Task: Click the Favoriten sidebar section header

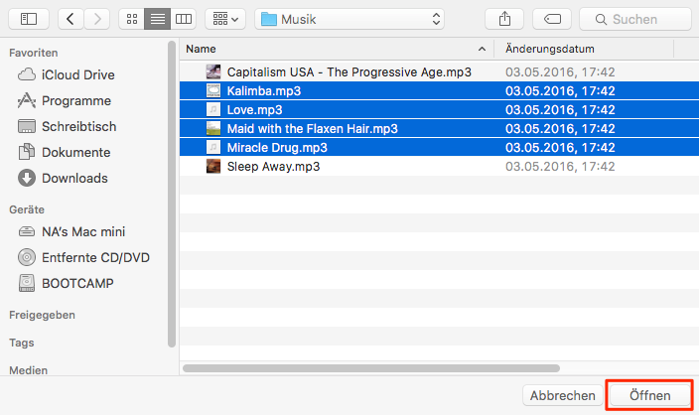Action: click(x=34, y=53)
